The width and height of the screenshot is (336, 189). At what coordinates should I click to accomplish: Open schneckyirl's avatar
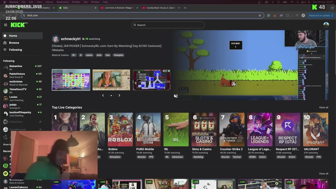(55, 39)
